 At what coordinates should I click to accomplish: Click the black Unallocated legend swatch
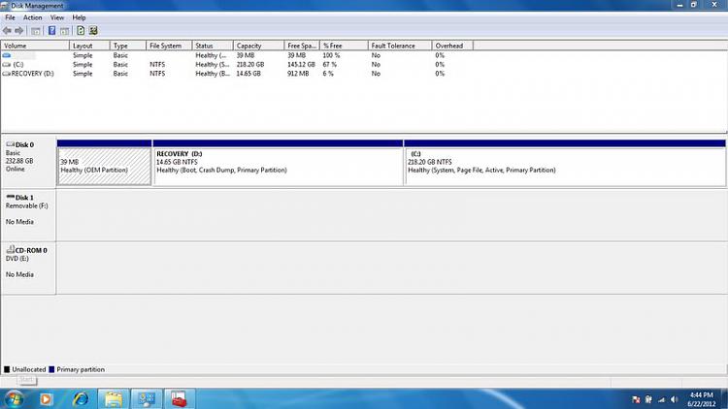click(7, 369)
